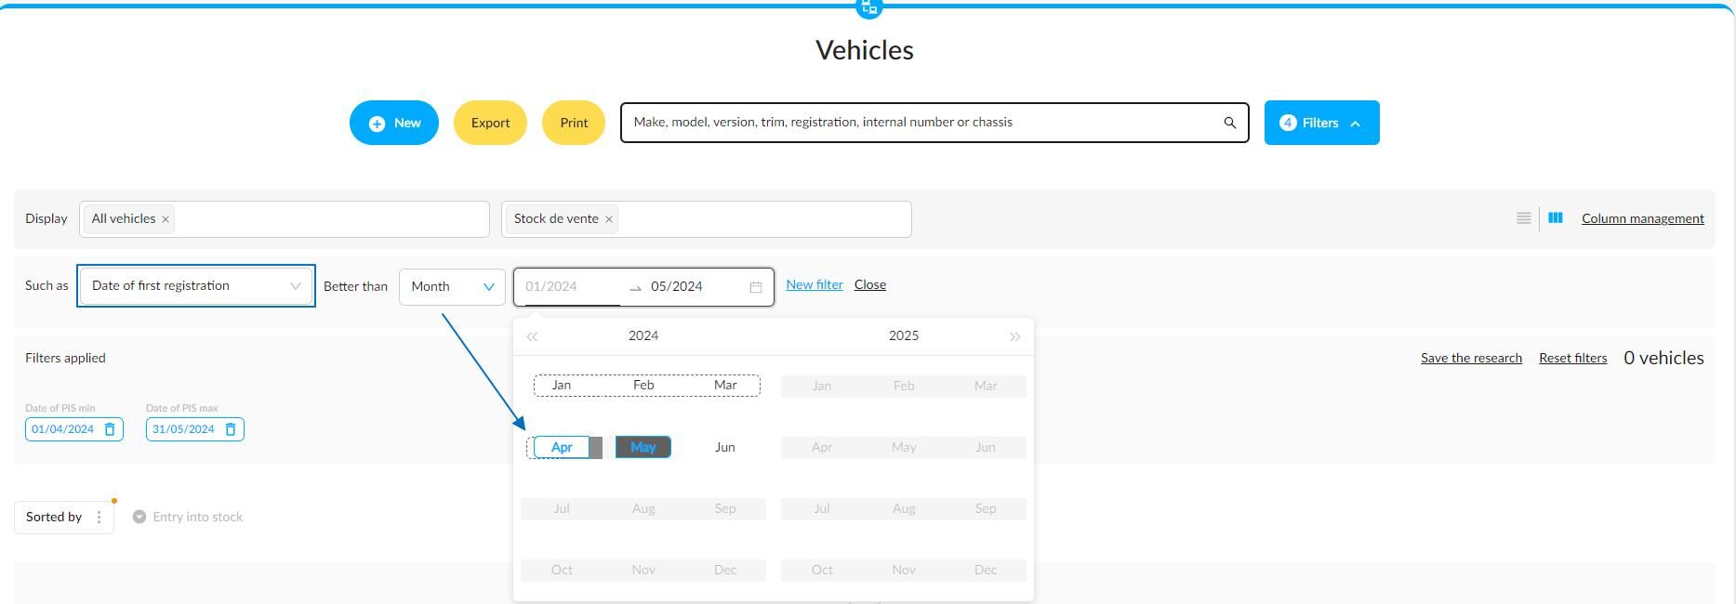Remove the All vehicles tag
Viewport: 1736px width, 604px height.
pyautogui.click(x=166, y=219)
